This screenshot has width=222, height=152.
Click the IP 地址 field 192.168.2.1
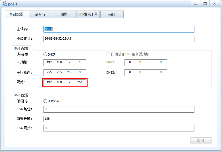tap(65, 63)
